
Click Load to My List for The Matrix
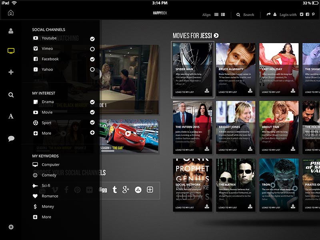coord(228,208)
